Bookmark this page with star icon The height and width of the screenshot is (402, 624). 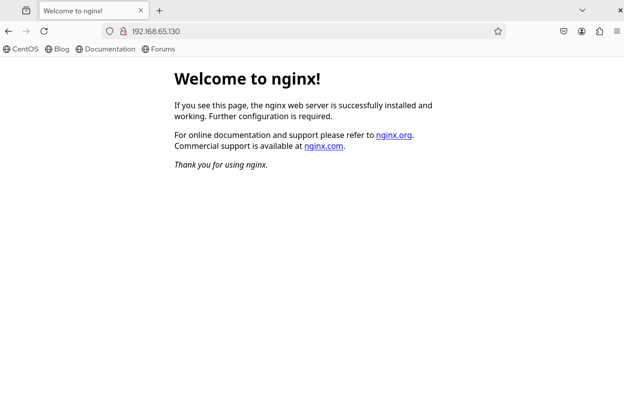click(x=498, y=31)
